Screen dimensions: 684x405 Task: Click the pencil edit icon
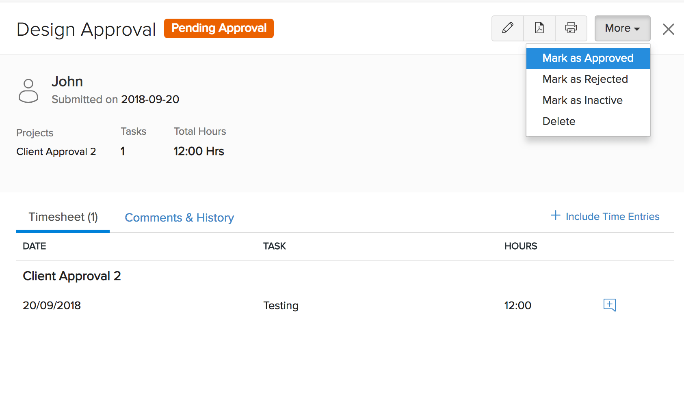(x=507, y=28)
